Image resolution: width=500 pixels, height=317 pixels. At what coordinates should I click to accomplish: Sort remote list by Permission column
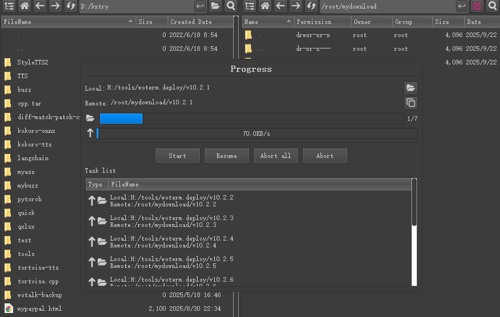322,22
